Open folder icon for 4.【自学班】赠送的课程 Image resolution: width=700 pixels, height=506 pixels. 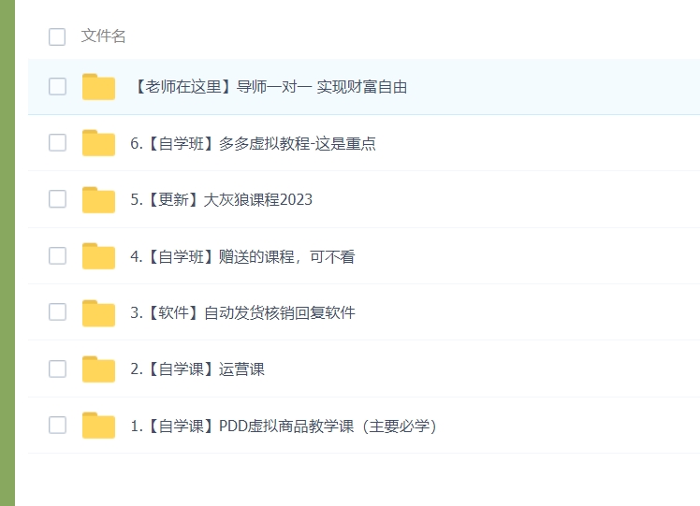tap(98, 256)
